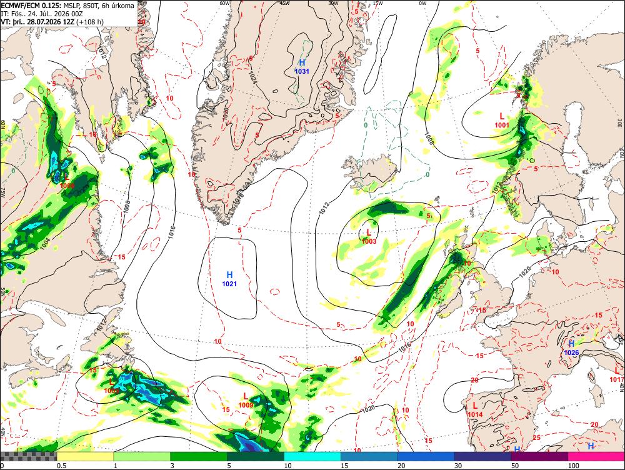Click the '60W' longitude label
Viewport: 625px width, 470px height.
point(225,2)
